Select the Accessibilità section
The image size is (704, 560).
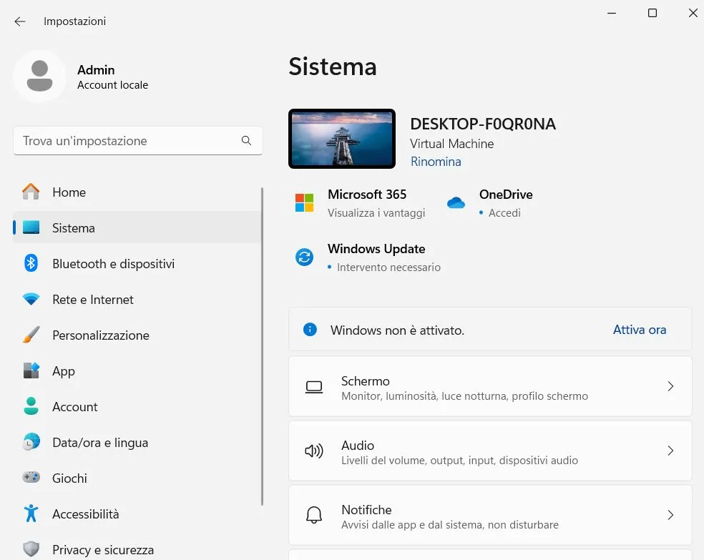85,514
